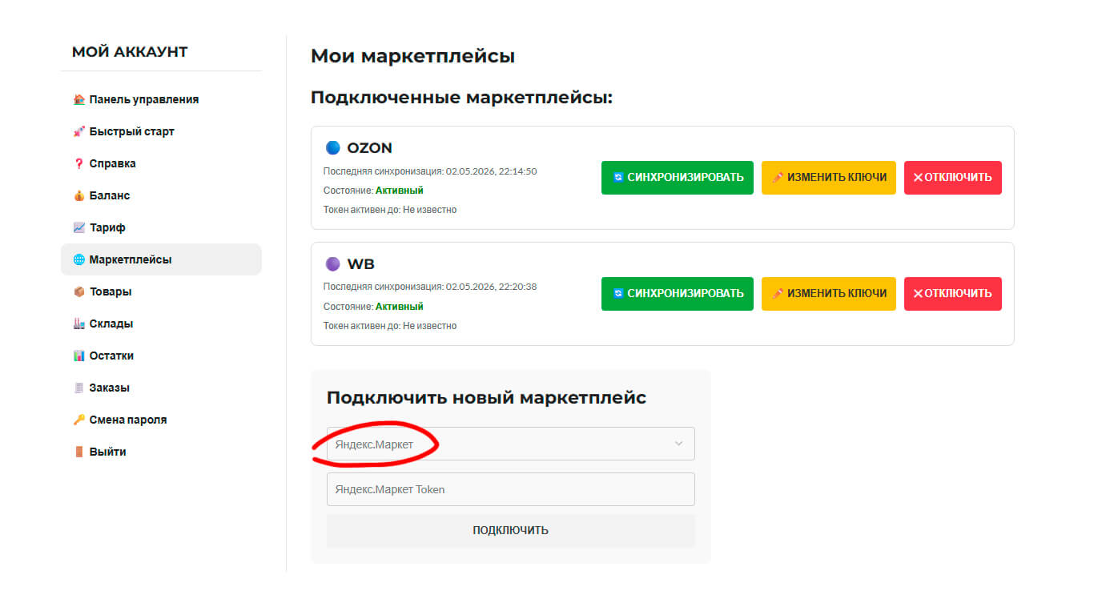The image size is (1094, 615).
Task: Log out via Выйти
Action: point(161,452)
